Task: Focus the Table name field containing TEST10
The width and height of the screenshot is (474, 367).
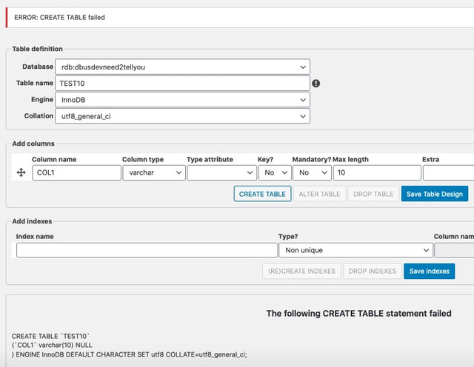Action: 183,84
